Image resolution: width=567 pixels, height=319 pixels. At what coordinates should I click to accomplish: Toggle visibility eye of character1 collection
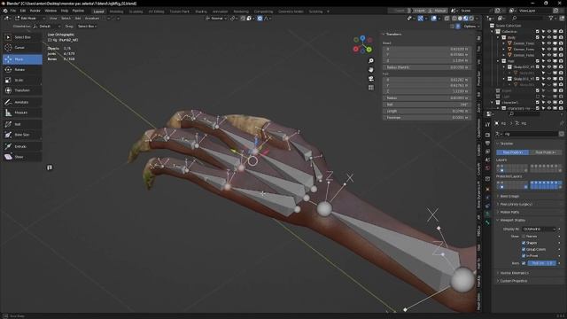(x=549, y=103)
